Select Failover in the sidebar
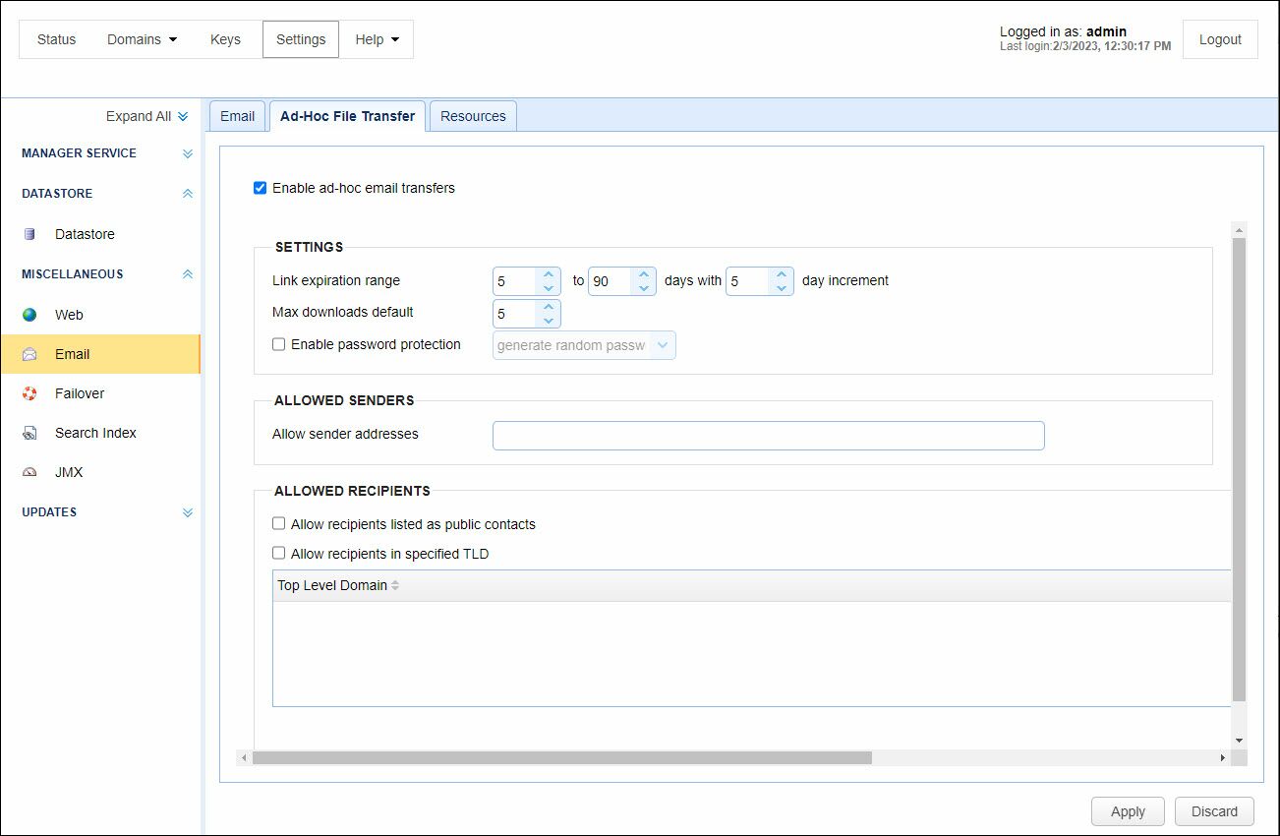This screenshot has width=1280, height=836. click(100, 393)
